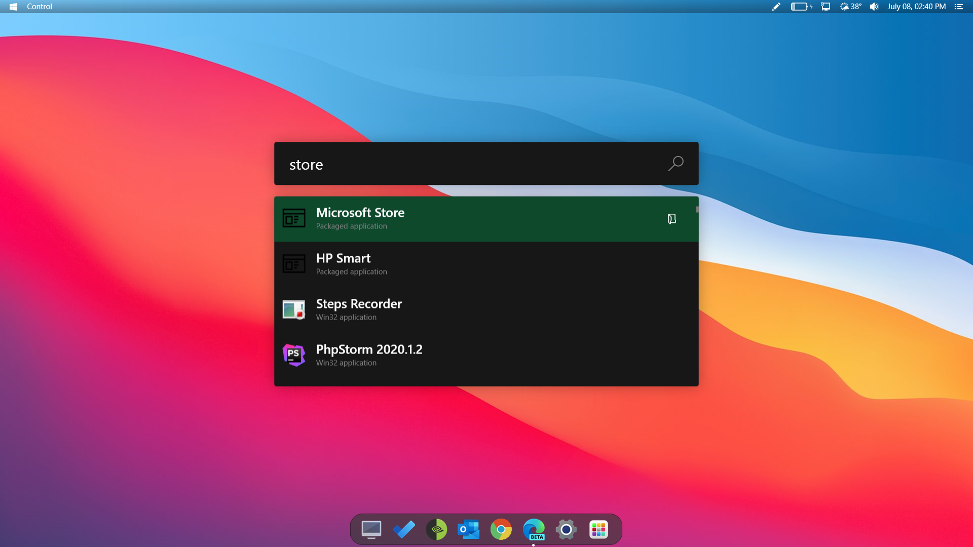Launch Google Chrome from the dock

(x=501, y=530)
